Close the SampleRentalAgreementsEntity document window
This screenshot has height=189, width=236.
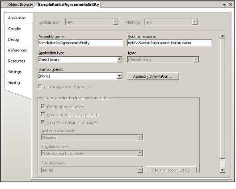click(x=230, y=4)
